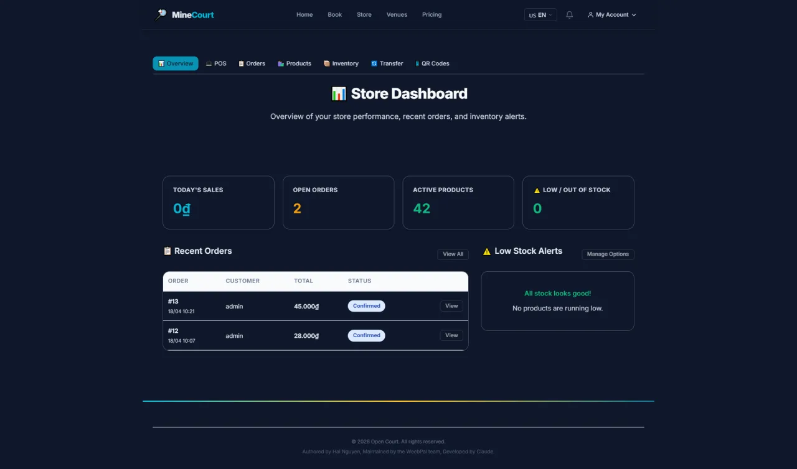Click Confirmed status badge of order #12
Image resolution: width=797 pixels, height=469 pixels.
(x=366, y=335)
